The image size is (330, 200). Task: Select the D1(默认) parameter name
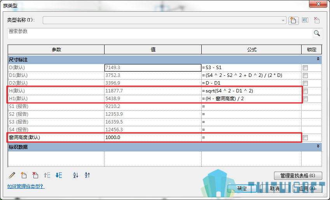(x=18, y=75)
